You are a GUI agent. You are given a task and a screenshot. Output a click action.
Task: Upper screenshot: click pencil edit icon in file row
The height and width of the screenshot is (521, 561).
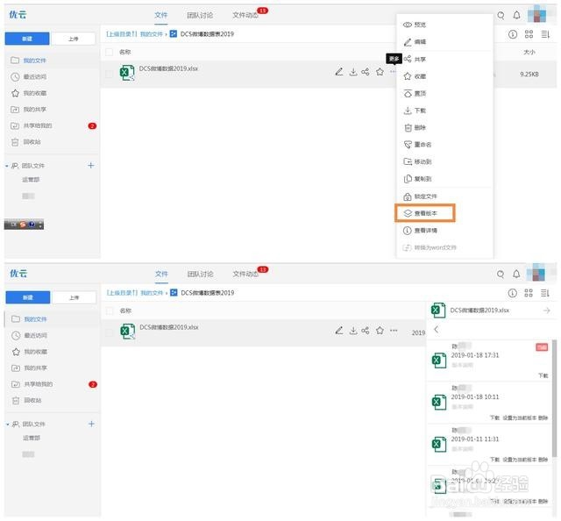pos(339,72)
